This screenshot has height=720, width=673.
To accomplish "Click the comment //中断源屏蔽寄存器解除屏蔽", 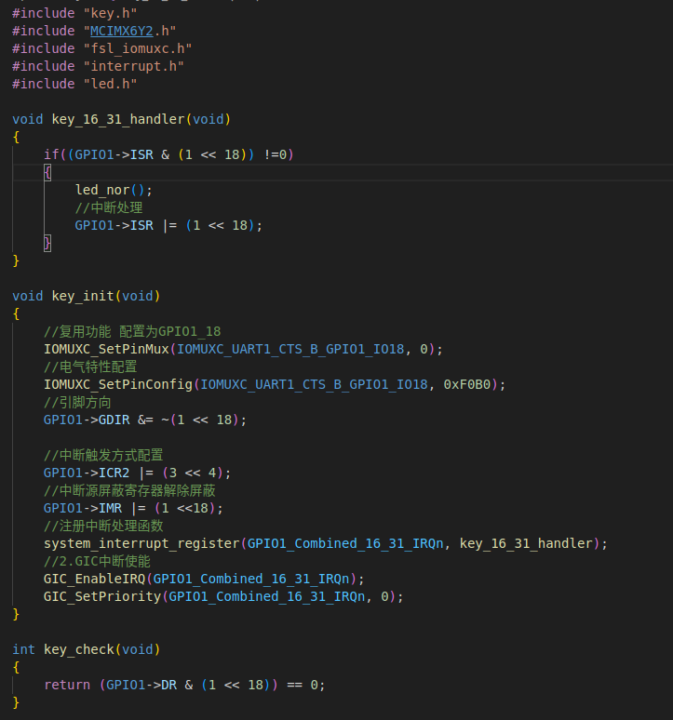I will tap(129, 491).
